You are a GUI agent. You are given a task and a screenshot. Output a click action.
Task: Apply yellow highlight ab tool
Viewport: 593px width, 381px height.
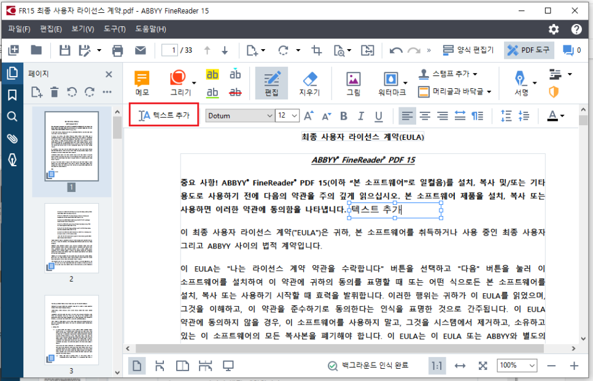[x=212, y=74]
